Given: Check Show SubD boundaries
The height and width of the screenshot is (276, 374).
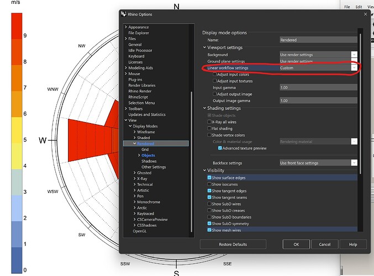Looking at the screenshot, I should [209, 217].
